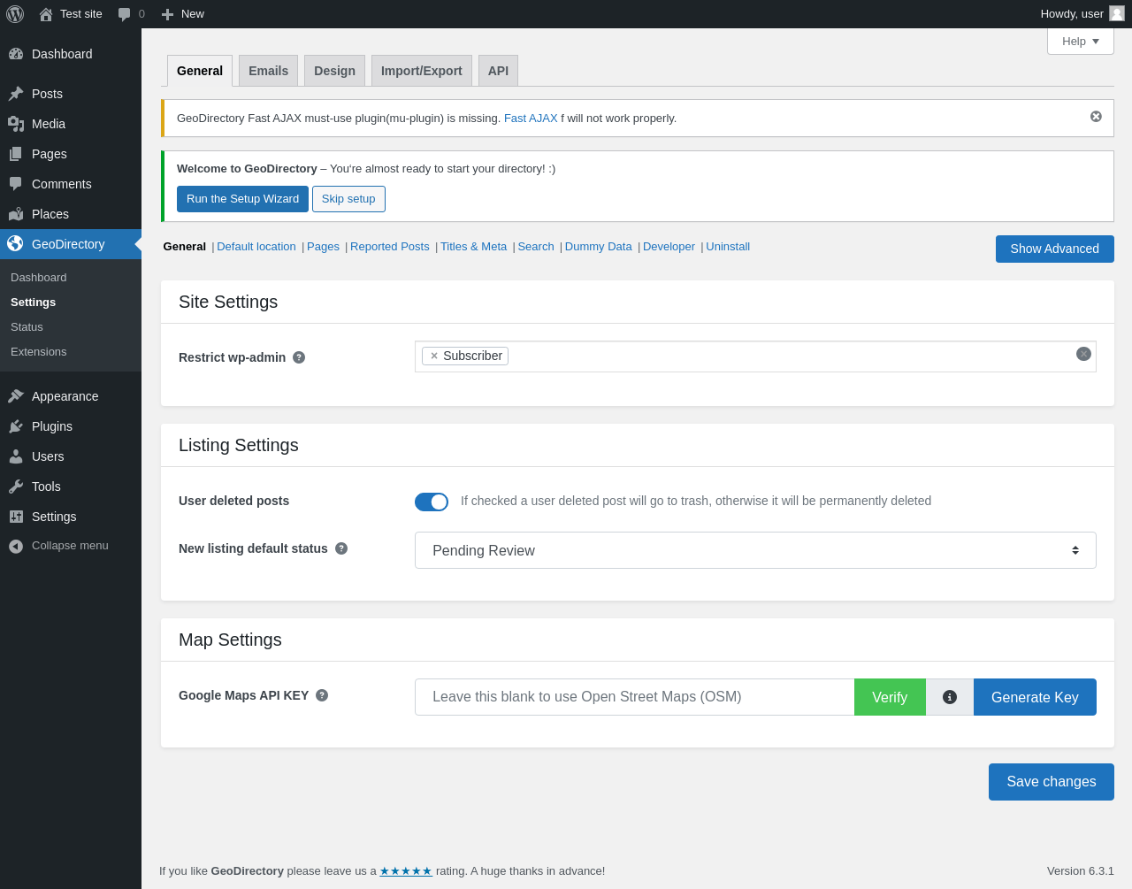
Task: Switch to the Import/Export tab
Action: pos(422,71)
